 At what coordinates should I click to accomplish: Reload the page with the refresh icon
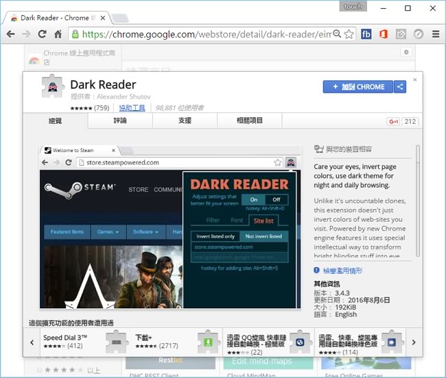(42, 34)
